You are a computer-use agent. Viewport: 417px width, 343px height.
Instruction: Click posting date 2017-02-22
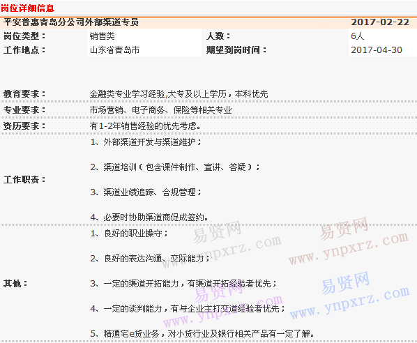380,22
